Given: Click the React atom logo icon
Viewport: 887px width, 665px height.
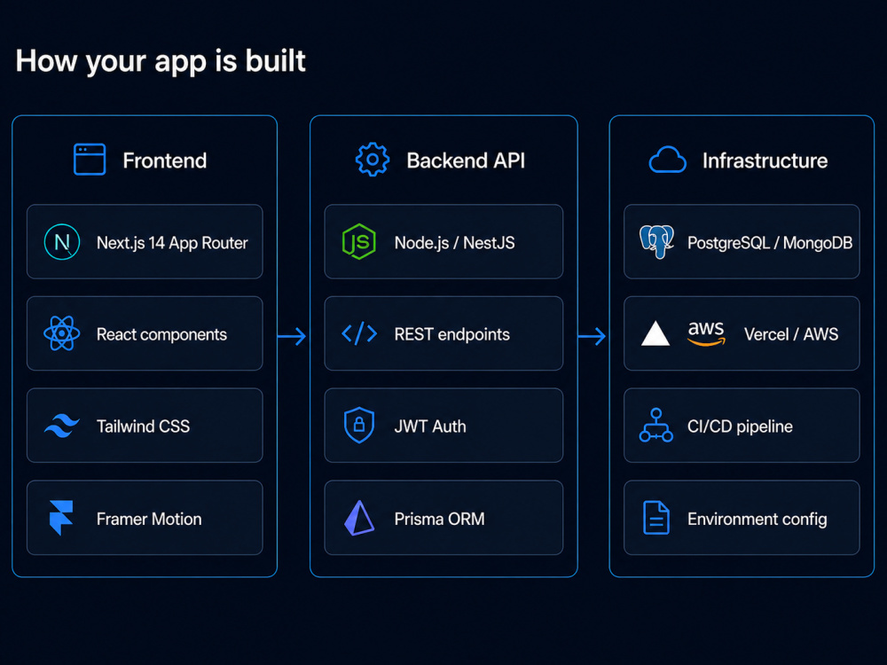Looking at the screenshot, I should [x=62, y=333].
